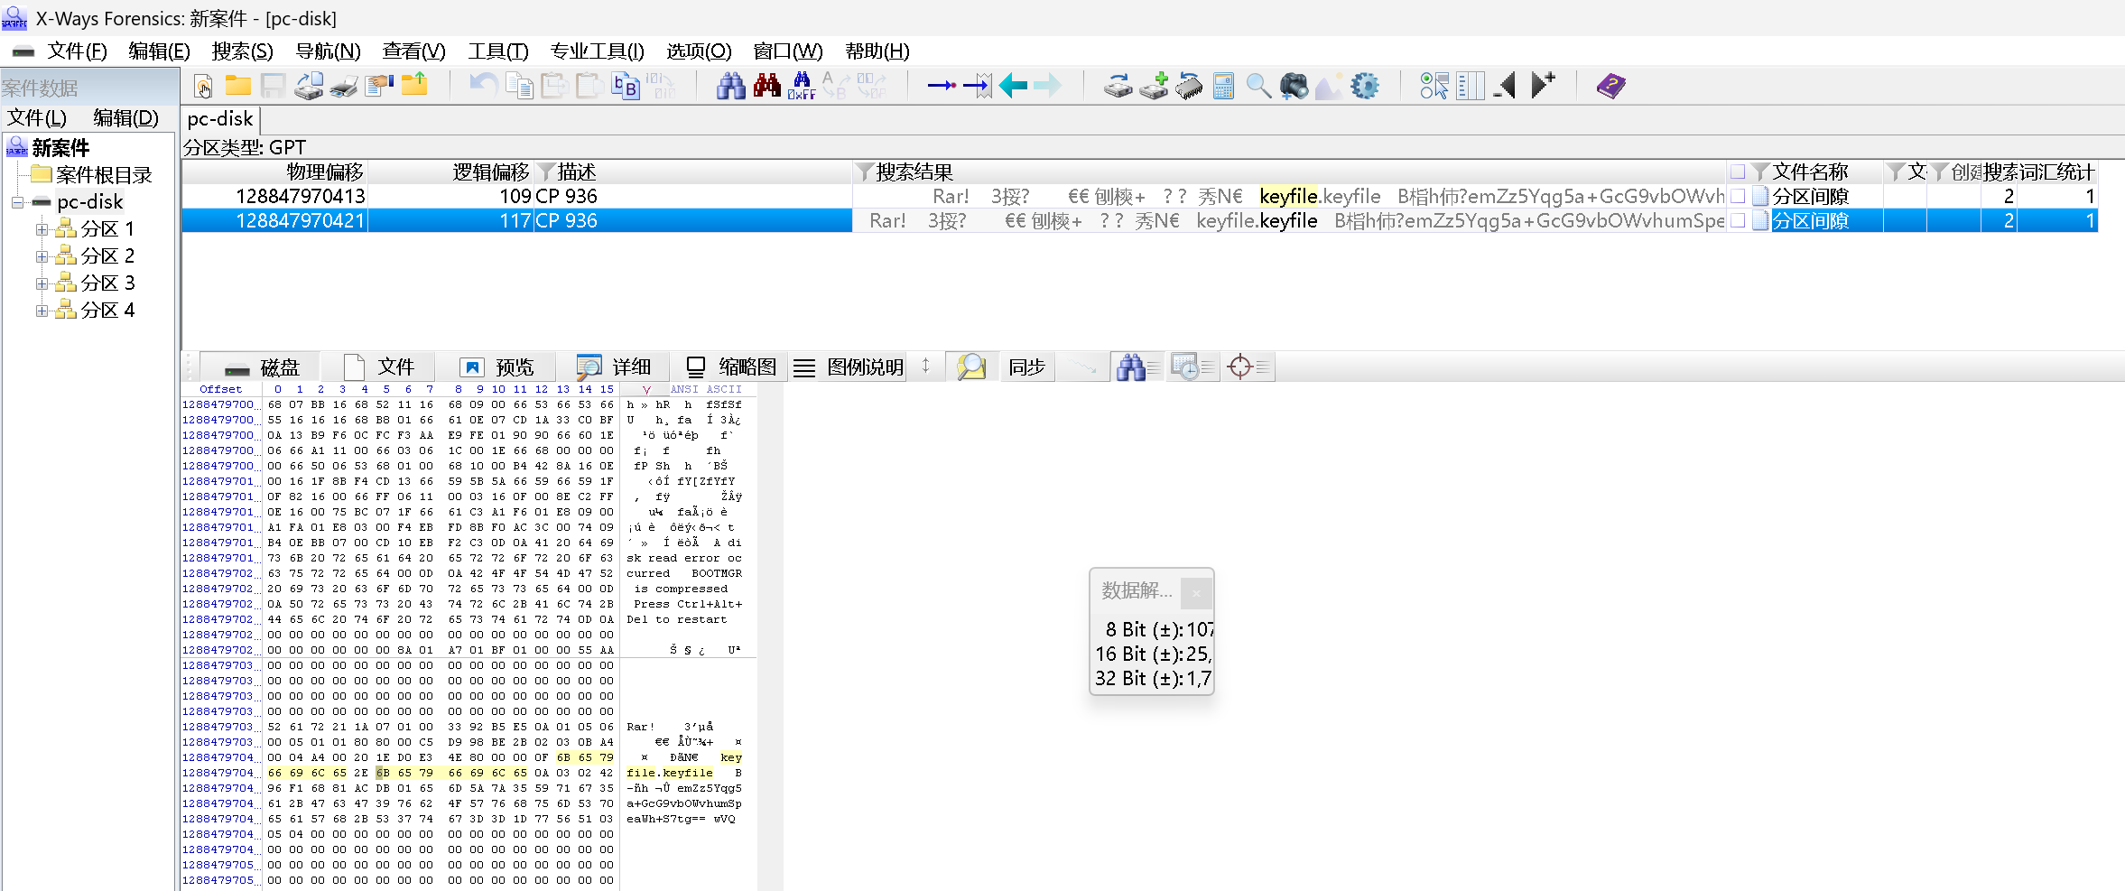Viewport: 2125px width, 891px height.
Task: Click the print toolbar icon
Action: coord(343,87)
